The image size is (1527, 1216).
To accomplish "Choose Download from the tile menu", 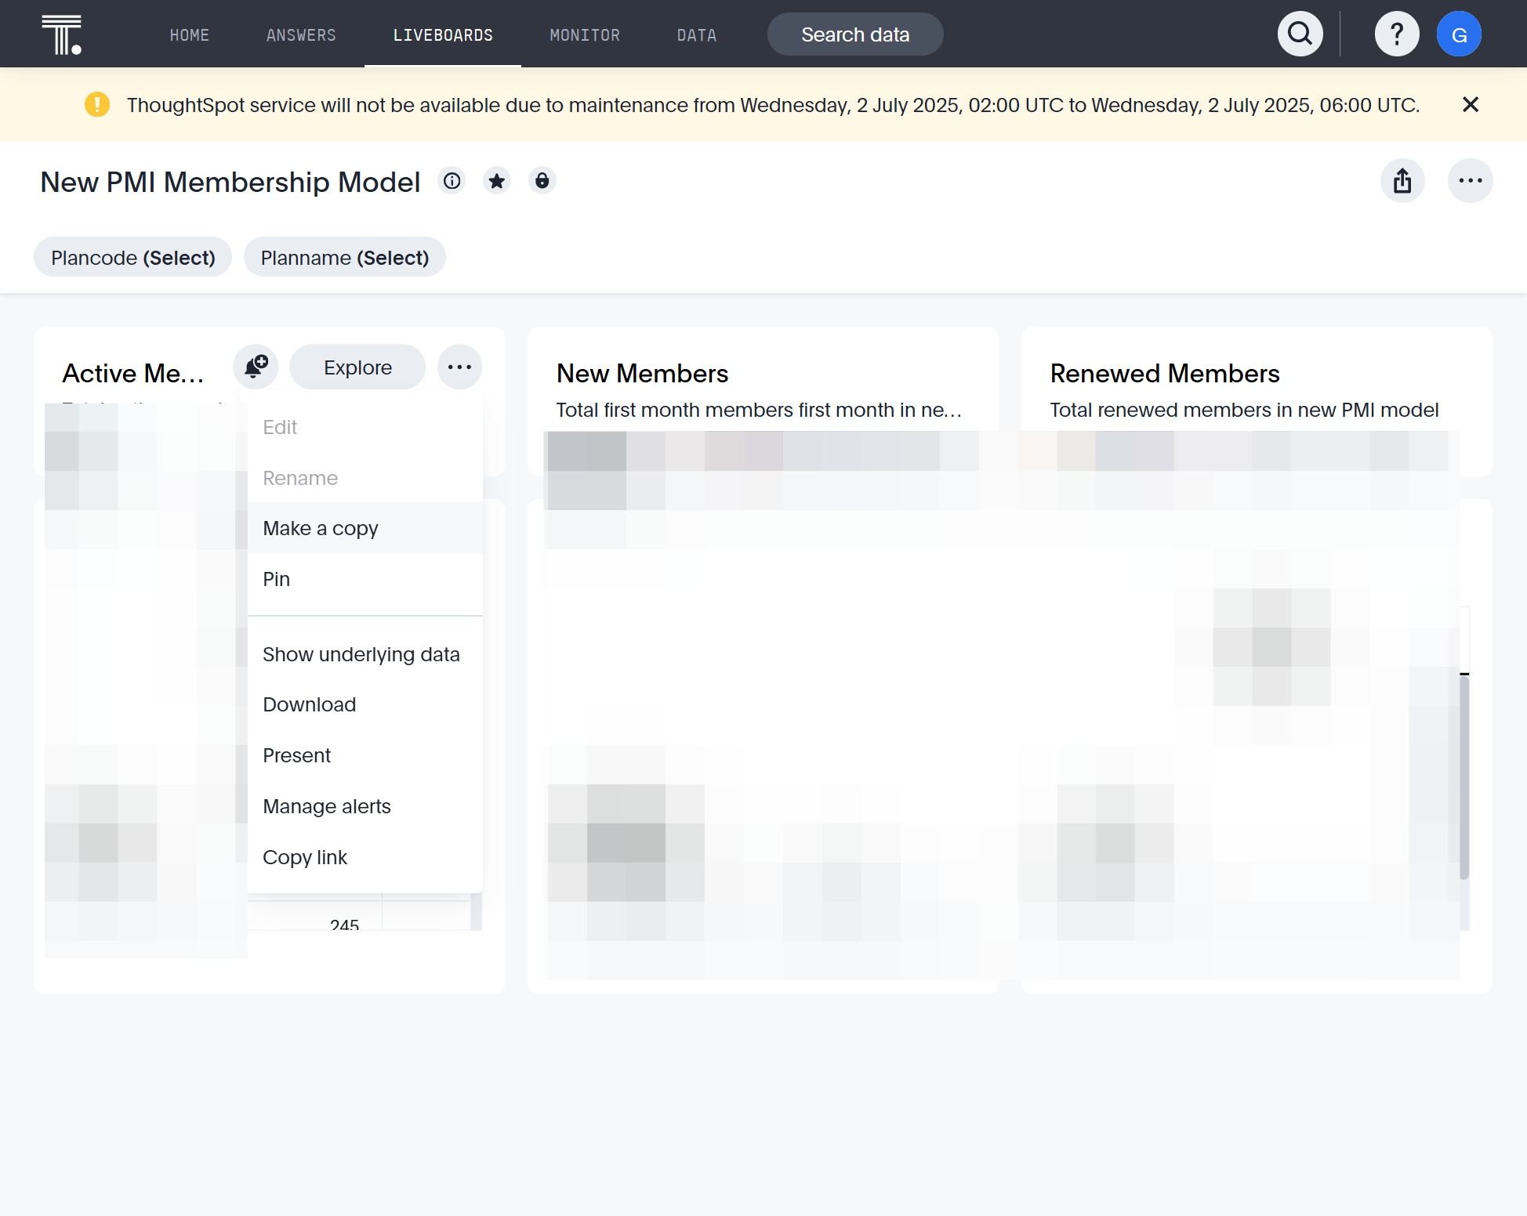I will coord(365,704).
